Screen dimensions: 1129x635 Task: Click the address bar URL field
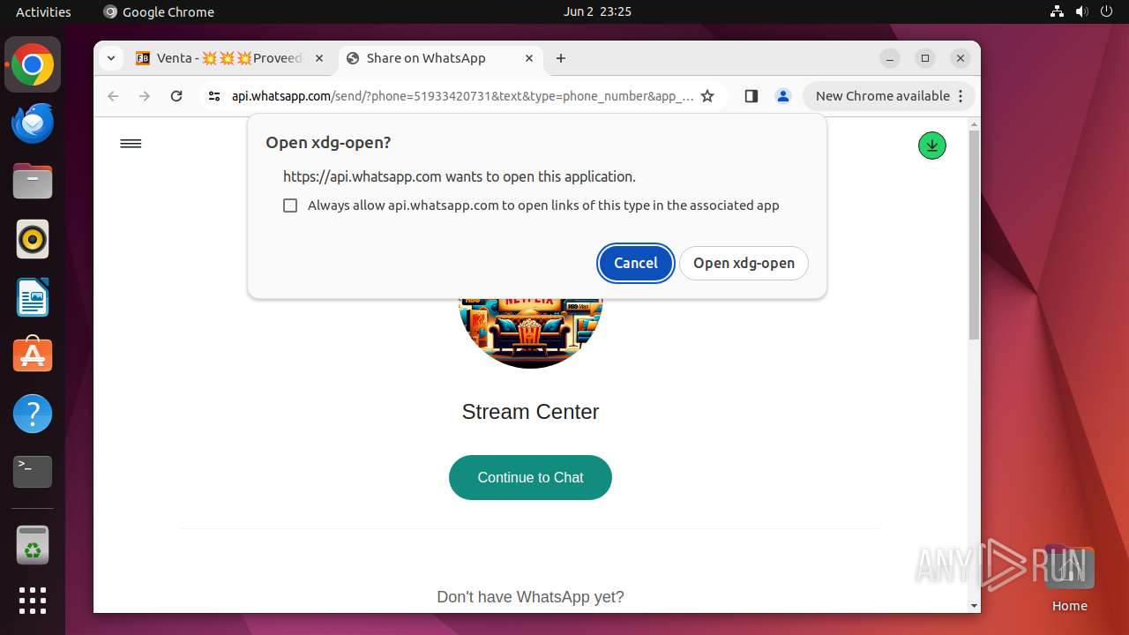point(462,96)
